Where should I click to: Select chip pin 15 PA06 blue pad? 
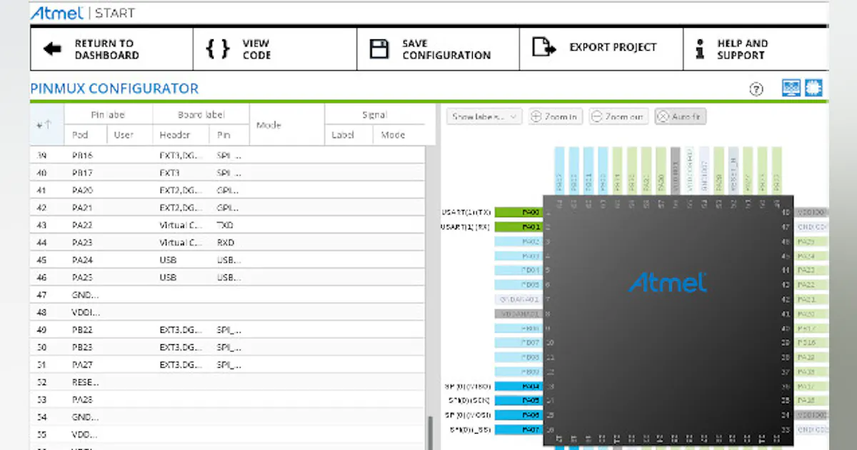[x=518, y=415]
